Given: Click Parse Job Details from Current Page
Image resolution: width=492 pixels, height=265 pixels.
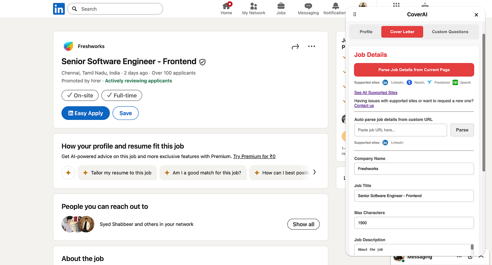Looking at the screenshot, I should click(414, 70).
